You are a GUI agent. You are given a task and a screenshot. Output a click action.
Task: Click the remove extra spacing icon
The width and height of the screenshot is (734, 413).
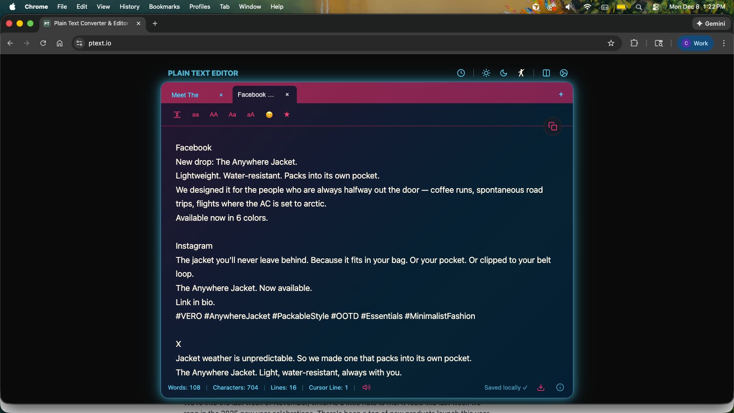(x=177, y=115)
